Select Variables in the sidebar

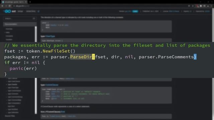tap(9, 40)
